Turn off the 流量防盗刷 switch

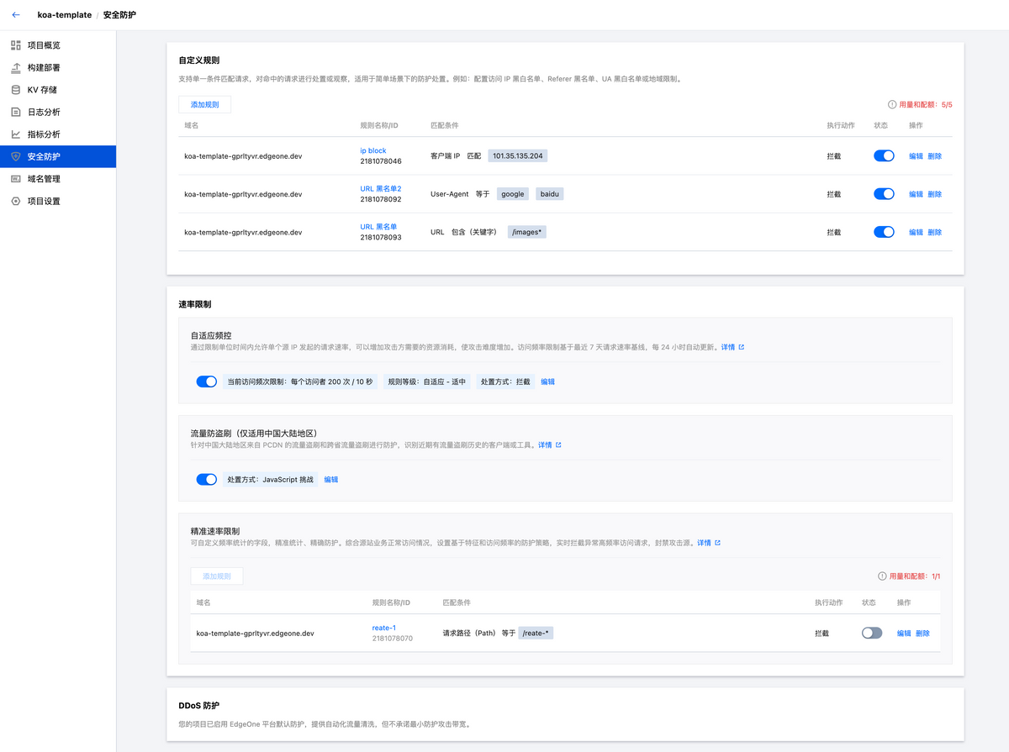point(206,479)
